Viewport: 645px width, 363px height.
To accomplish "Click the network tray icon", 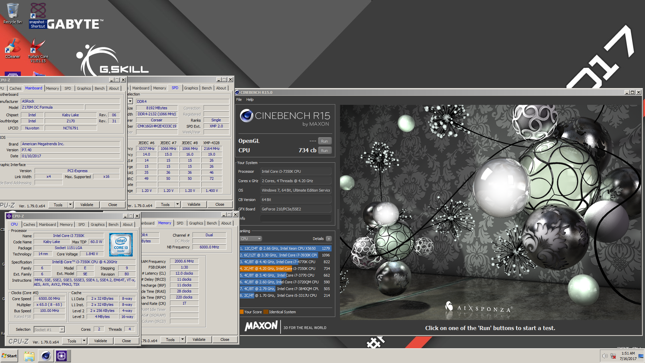I will [613, 356].
